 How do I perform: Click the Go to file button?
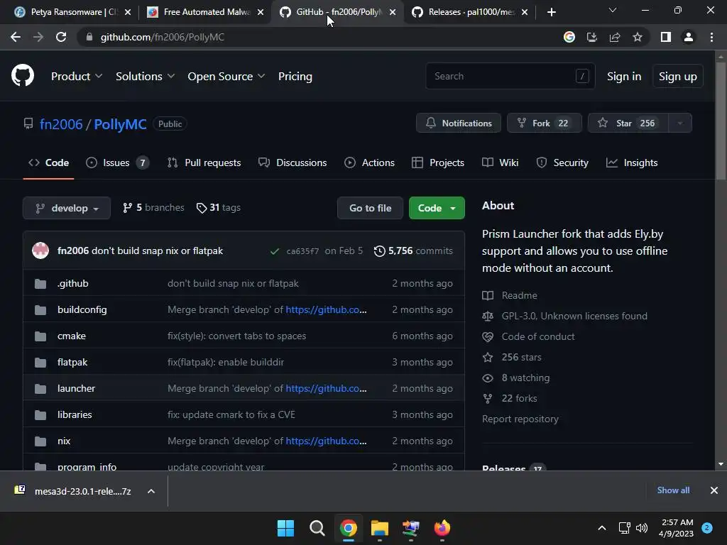click(370, 208)
